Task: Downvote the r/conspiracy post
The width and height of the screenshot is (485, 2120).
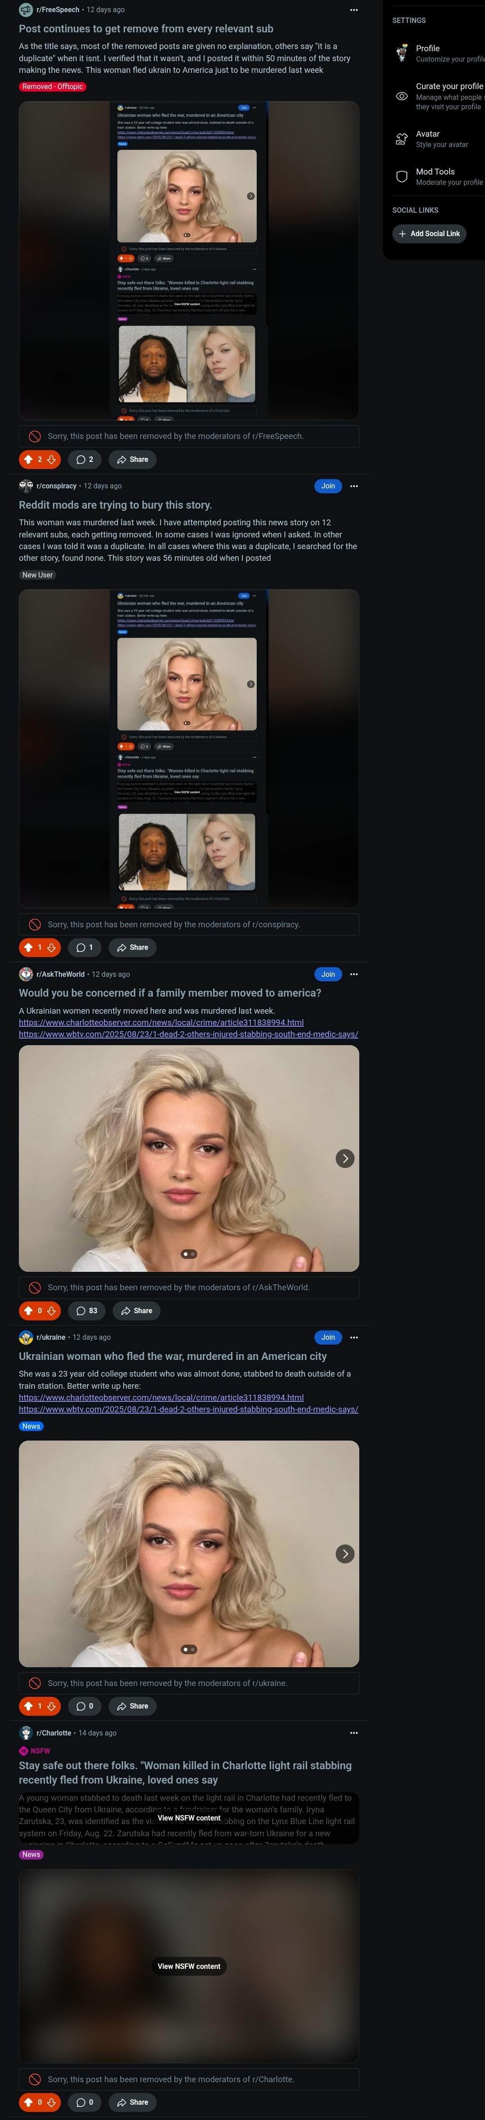Action: pos(52,947)
